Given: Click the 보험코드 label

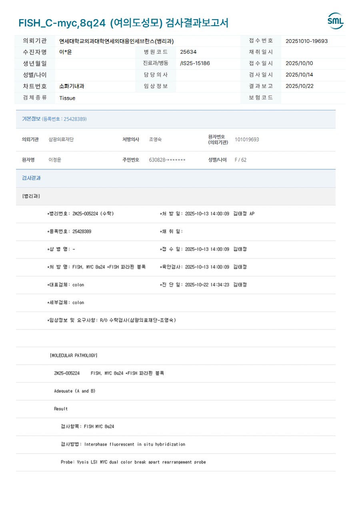Looking at the screenshot, I should click(x=261, y=98).
